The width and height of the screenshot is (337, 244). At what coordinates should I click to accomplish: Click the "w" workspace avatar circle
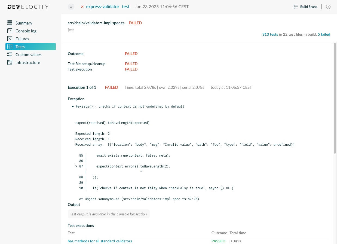click(x=71, y=7)
